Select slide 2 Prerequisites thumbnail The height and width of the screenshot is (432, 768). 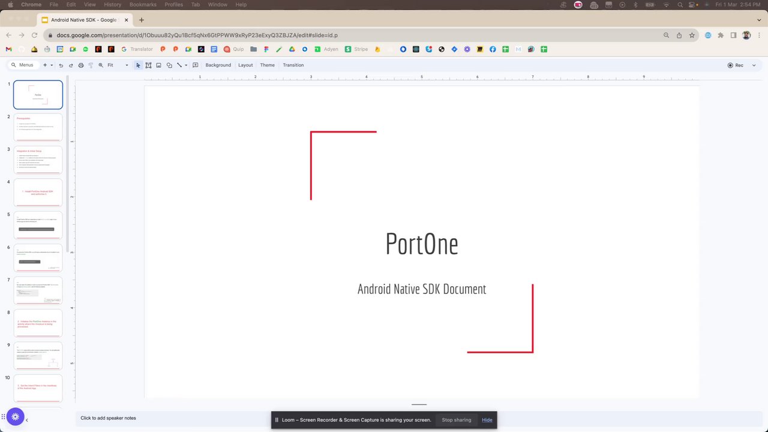tap(38, 127)
